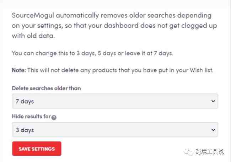Image resolution: width=231 pixels, height=162 pixels.
Task: Click the word 'SourceMogul' in the first paragraph
Action: (33, 16)
